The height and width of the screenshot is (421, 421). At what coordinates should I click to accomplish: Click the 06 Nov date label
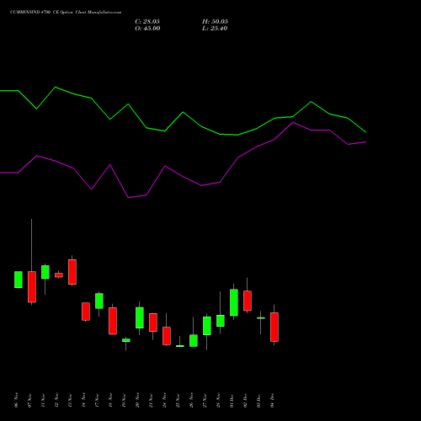tap(16, 400)
